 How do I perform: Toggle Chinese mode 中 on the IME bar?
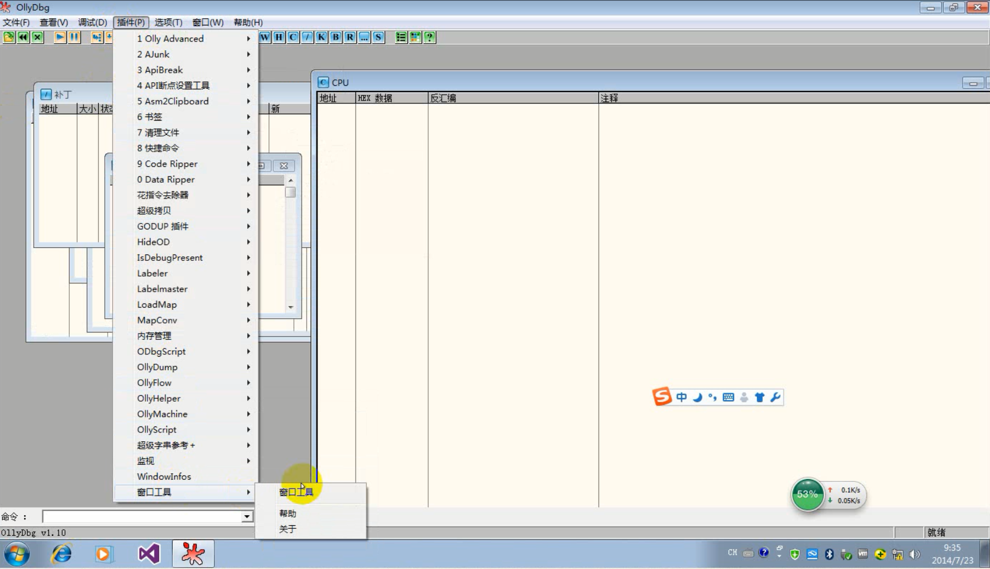(681, 397)
